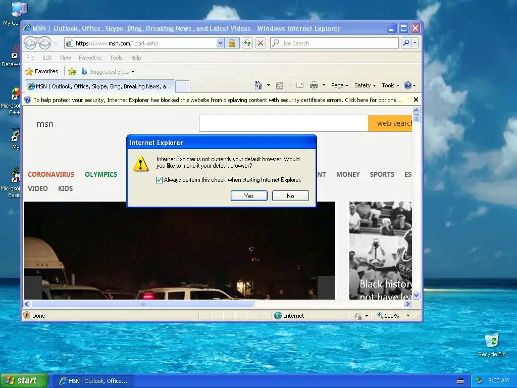Click Yes to set default browser
Viewport: 517px width, 388px height.
249,196
